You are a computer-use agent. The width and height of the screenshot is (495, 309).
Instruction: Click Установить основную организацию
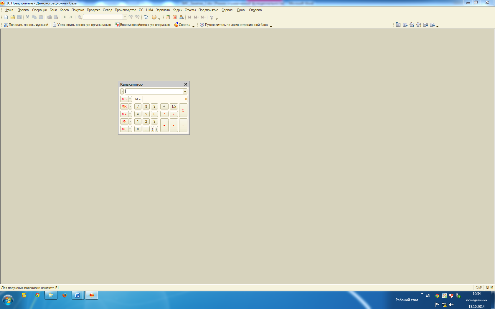coord(82,25)
